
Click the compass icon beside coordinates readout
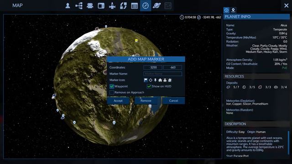(x=199, y=17)
